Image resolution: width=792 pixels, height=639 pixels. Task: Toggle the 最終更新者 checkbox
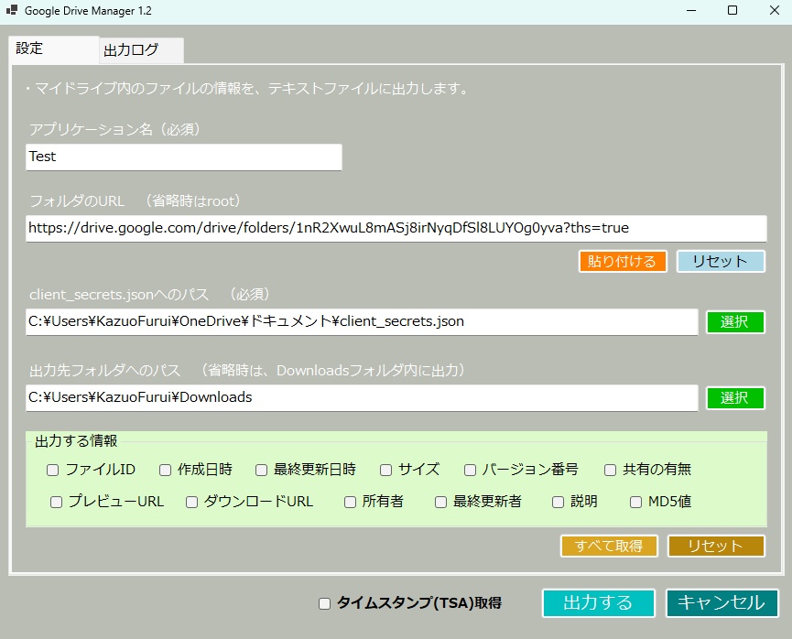point(441,502)
